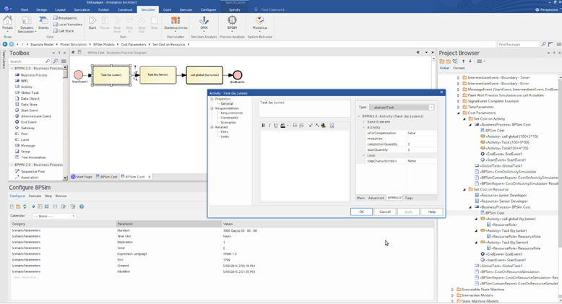Image resolution: width=562 pixels, height=304 pixels.
Task: Apply bold in the notes editor
Action: [263, 126]
